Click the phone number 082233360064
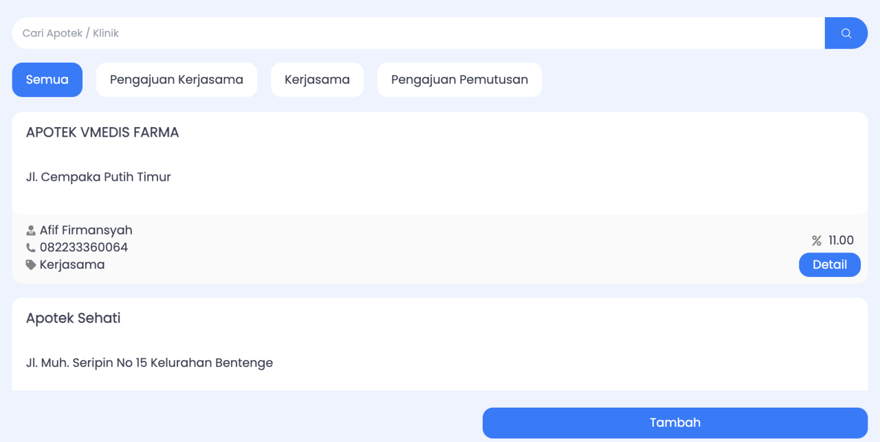Viewport: 880px width, 442px height. pyautogui.click(x=84, y=247)
